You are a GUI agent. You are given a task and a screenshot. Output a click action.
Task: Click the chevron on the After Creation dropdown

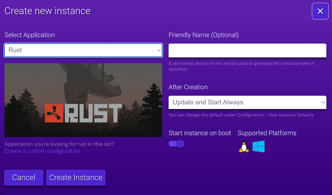click(x=323, y=102)
